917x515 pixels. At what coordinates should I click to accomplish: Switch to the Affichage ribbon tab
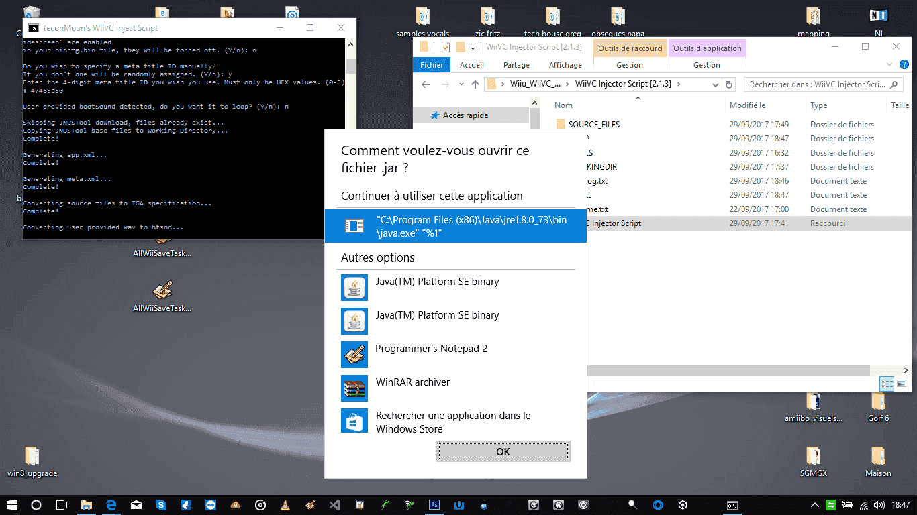pos(565,65)
